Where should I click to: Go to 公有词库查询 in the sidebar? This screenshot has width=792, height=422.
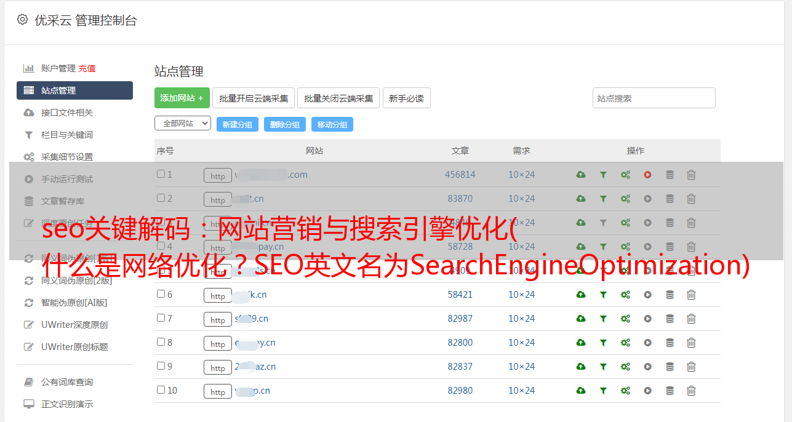(x=66, y=382)
